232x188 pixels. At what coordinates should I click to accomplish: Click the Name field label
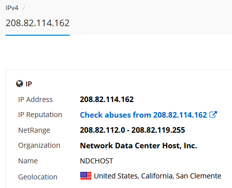coord(28,161)
